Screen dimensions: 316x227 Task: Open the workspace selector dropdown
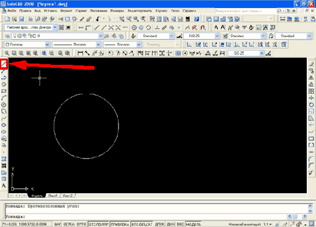[31, 27]
